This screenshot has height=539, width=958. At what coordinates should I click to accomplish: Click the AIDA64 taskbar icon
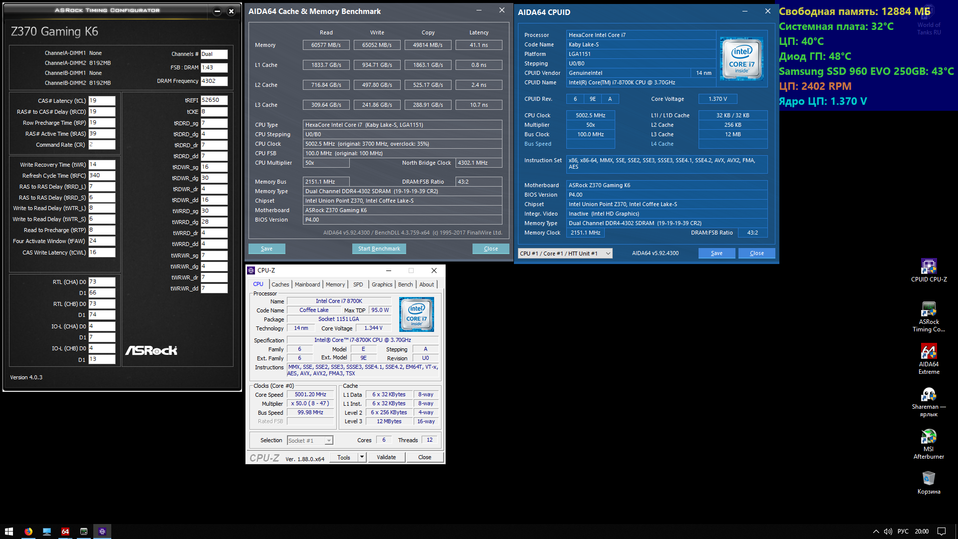(65, 532)
